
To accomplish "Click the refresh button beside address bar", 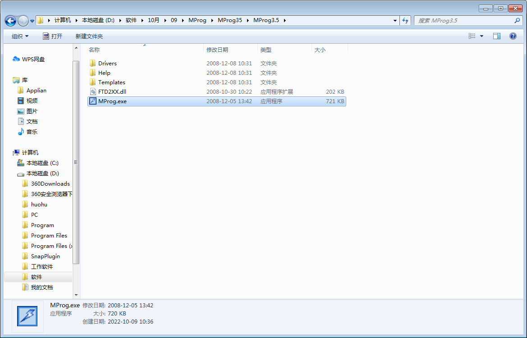I will (405, 20).
